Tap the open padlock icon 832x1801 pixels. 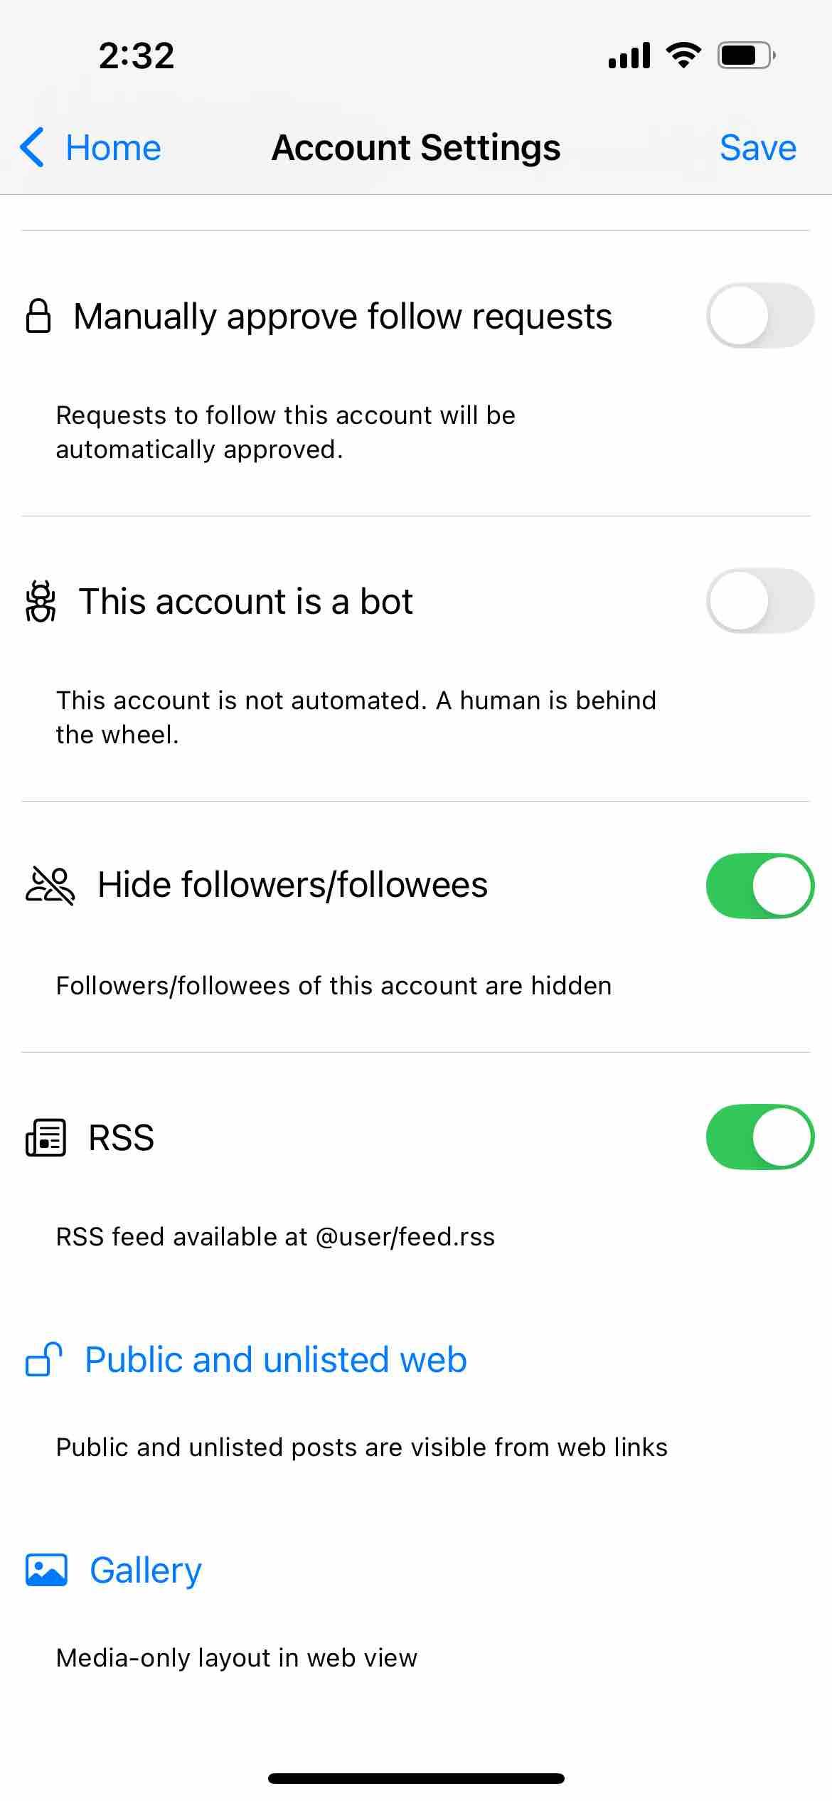coord(44,1359)
